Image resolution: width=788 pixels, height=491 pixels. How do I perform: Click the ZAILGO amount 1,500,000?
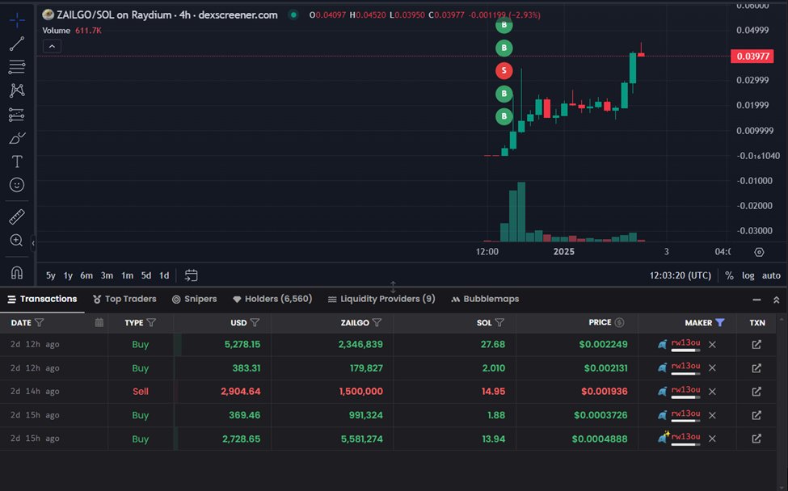pyautogui.click(x=360, y=392)
